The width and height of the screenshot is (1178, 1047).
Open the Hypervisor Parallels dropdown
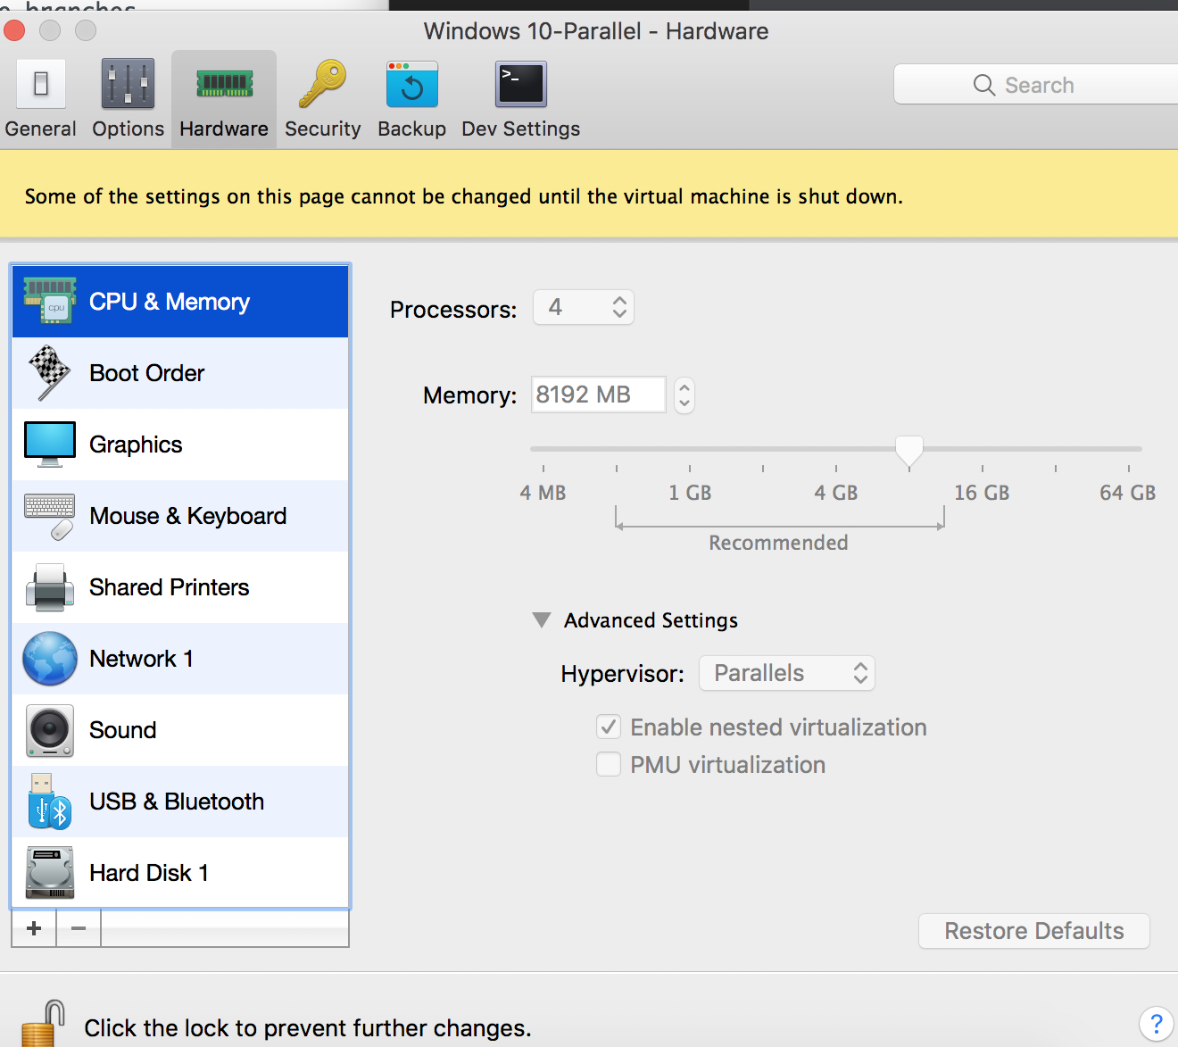[x=787, y=673]
